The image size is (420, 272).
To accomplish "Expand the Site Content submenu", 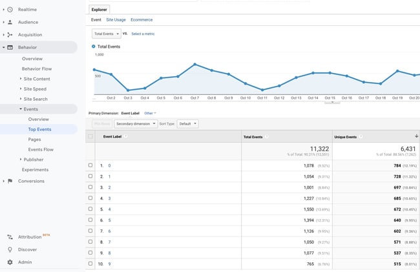I will [x=21, y=79].
